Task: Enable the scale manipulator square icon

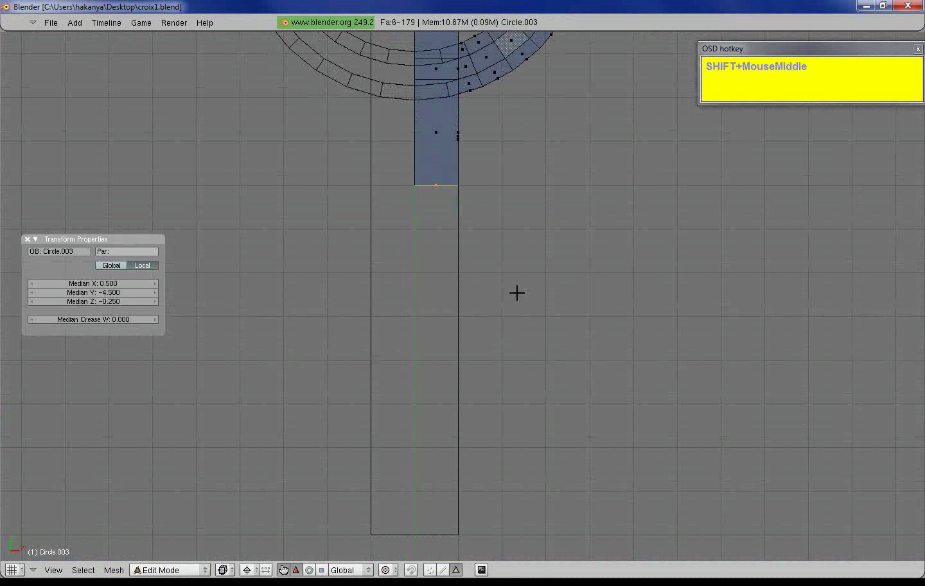Action: [x=322, y=570]
